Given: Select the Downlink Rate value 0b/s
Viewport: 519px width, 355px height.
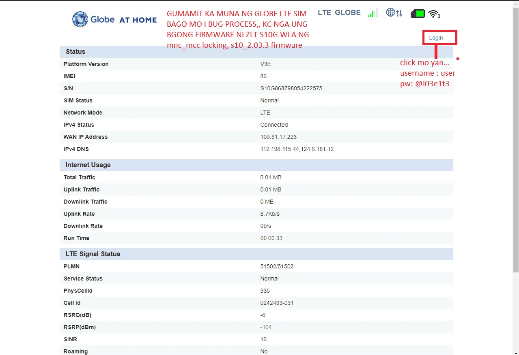Looking at the screenshot, I should 266,226.
